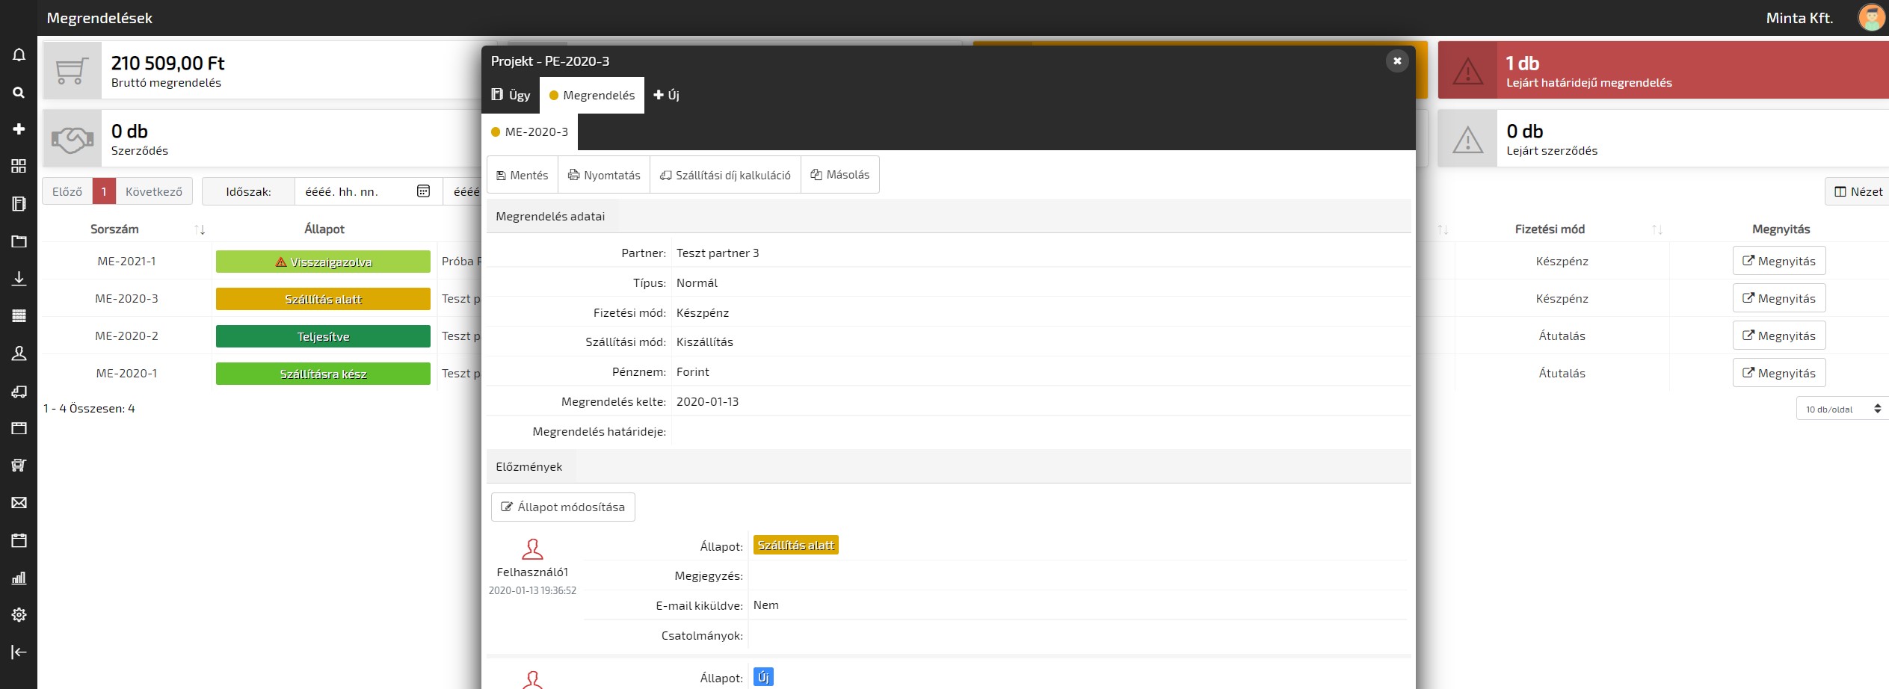Click the plus icon in sidebar
This screenshot has width=1889, height=689.
pos(19,129)
